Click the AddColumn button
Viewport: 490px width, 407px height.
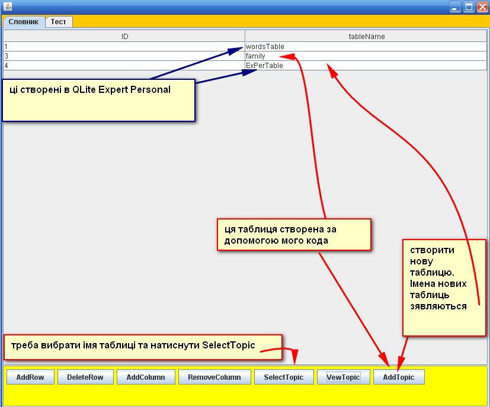coord(146,377)
